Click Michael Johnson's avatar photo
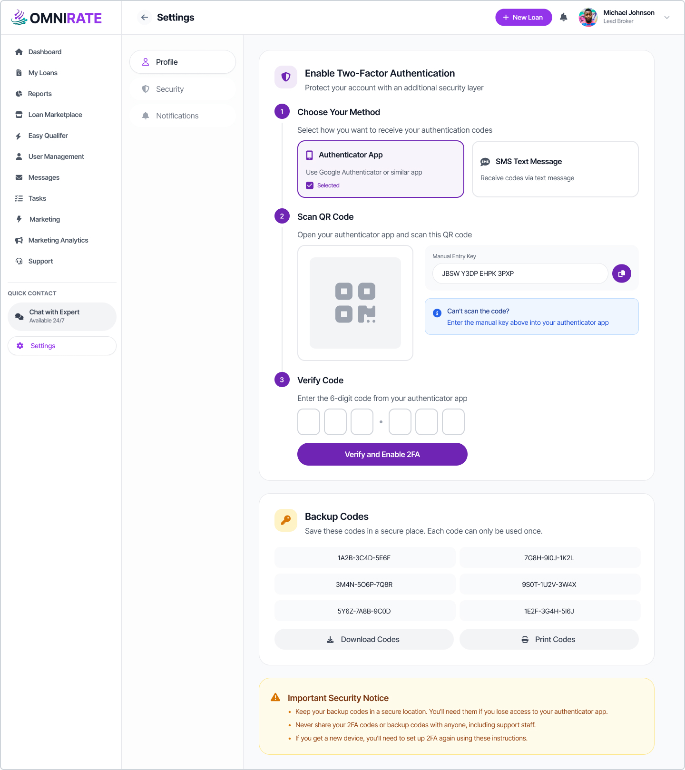Image resolution: width=685 pixels, height=770 pixels. coord(588,18)
